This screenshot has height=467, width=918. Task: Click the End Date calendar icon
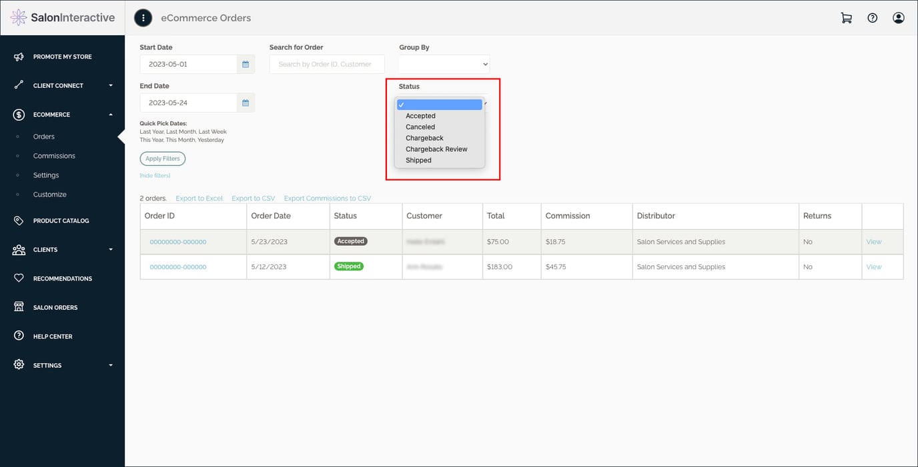[x=246, y=103]
